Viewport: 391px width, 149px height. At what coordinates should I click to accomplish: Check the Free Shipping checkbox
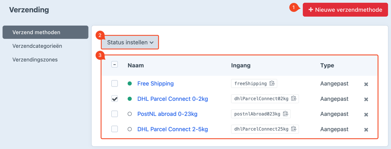point(115,84)
